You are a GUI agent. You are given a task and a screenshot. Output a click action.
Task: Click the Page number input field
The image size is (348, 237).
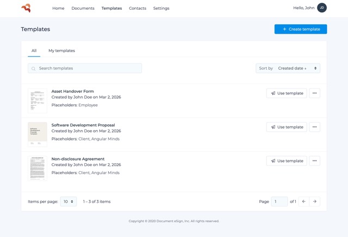tap(279, 201)
